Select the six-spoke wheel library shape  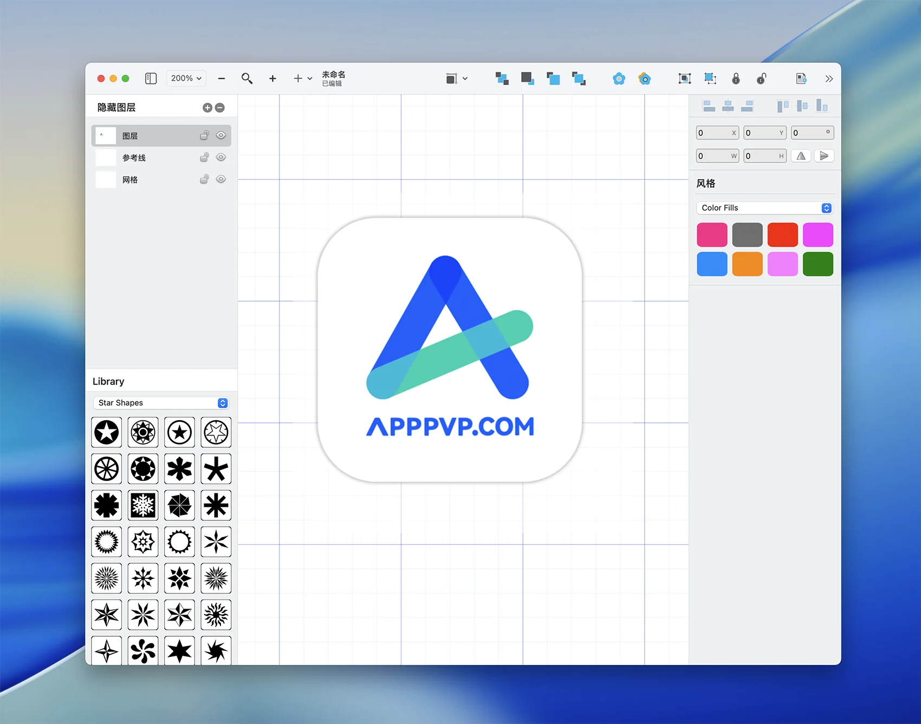(x=107, y=469)
